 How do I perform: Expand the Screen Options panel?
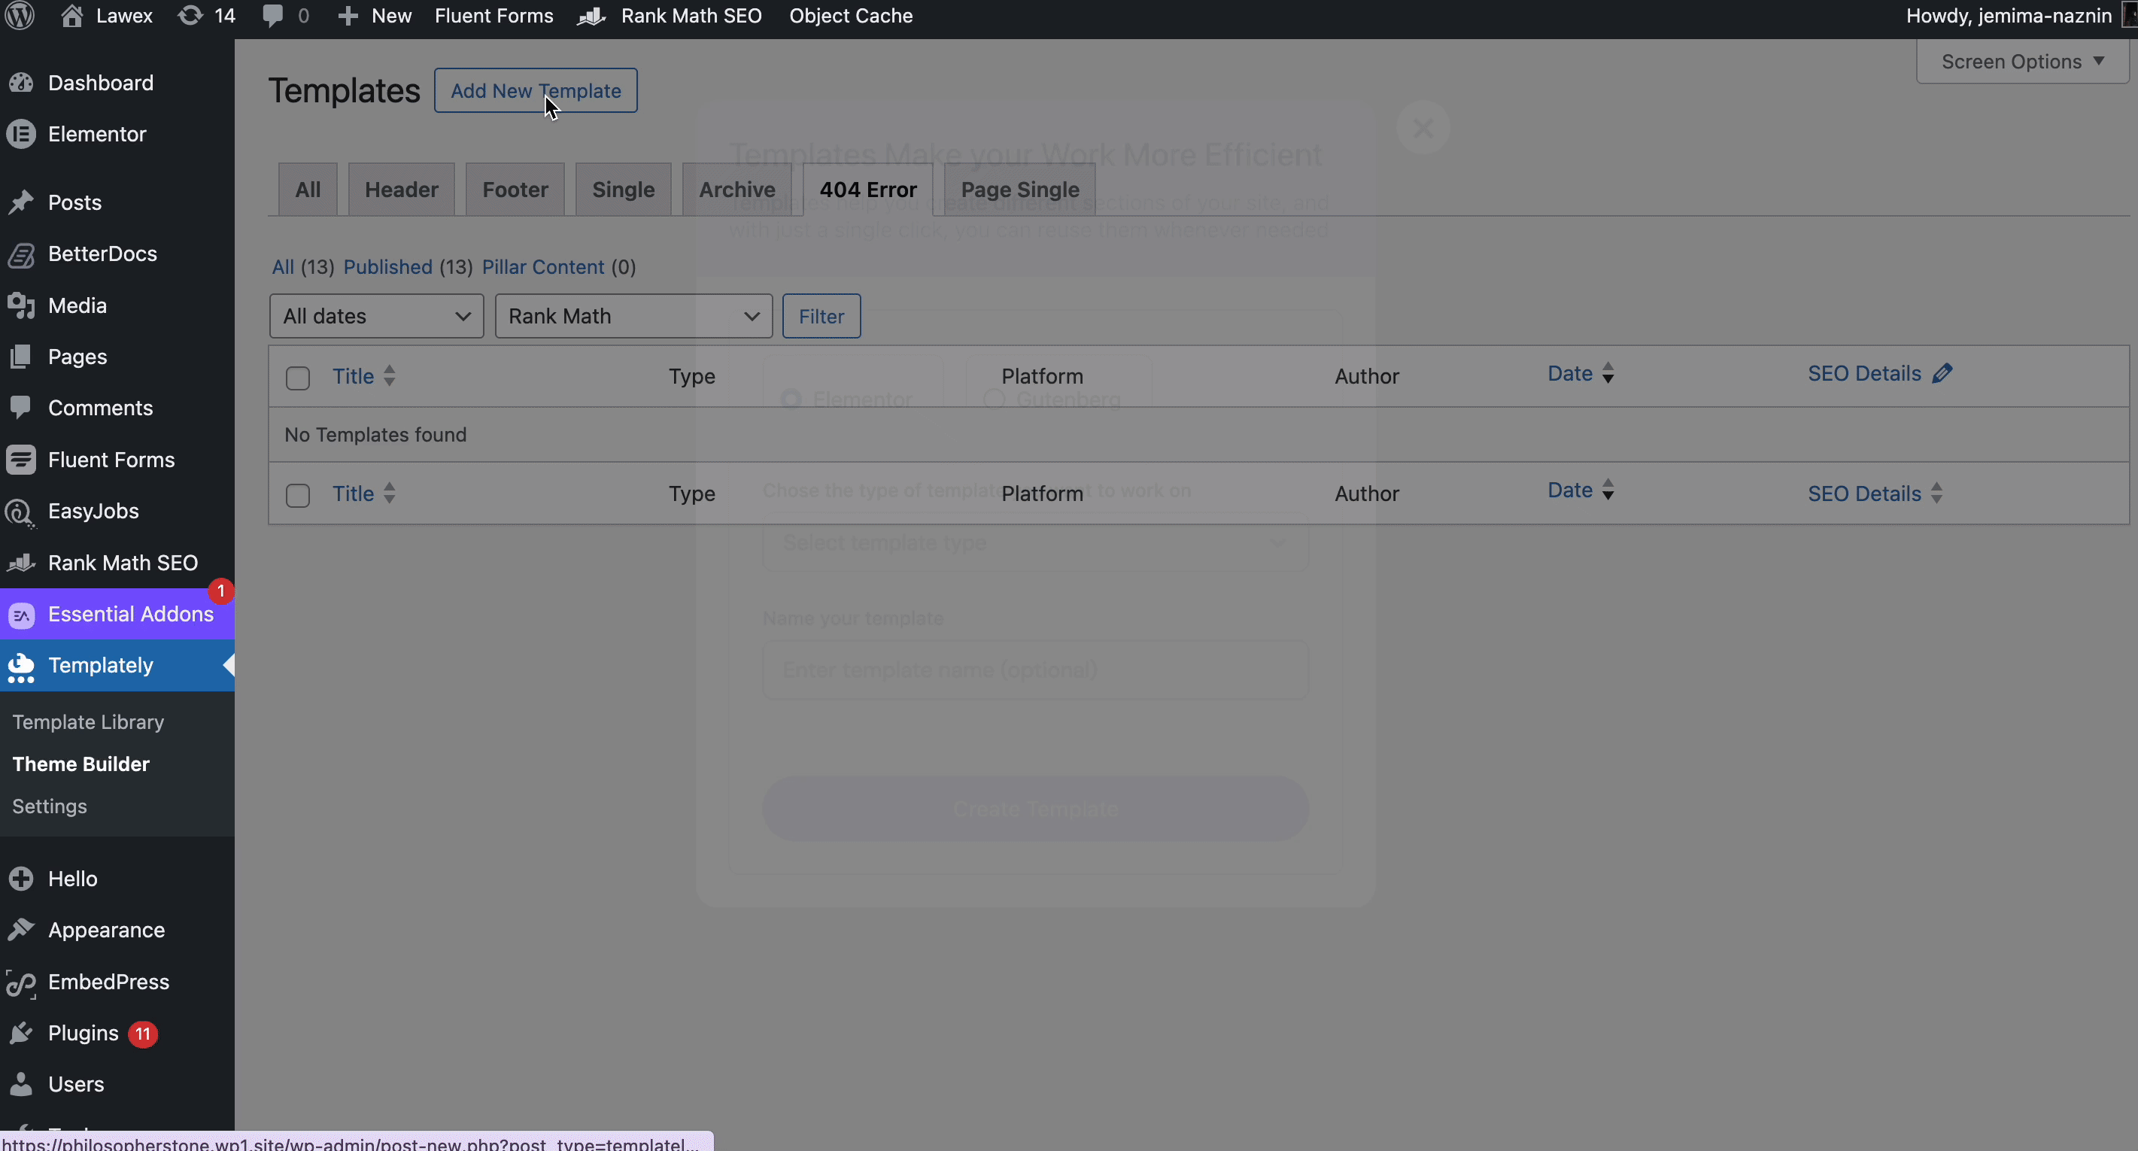coord(2022,62)
